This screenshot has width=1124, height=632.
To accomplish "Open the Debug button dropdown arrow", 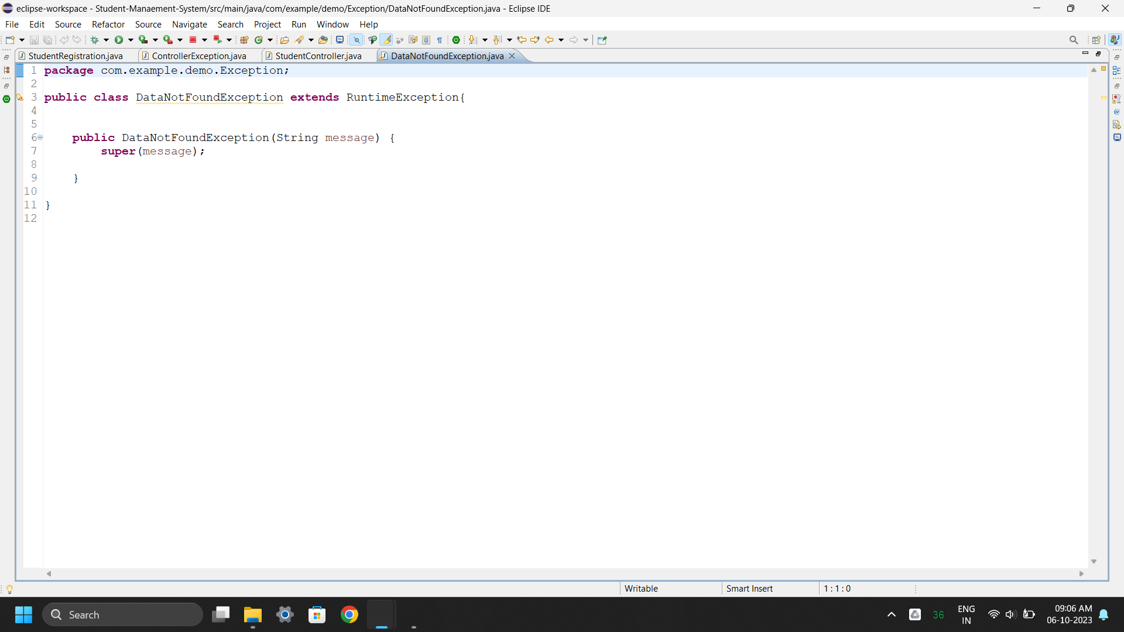I will pyautogui.click(x=106, y=40).
